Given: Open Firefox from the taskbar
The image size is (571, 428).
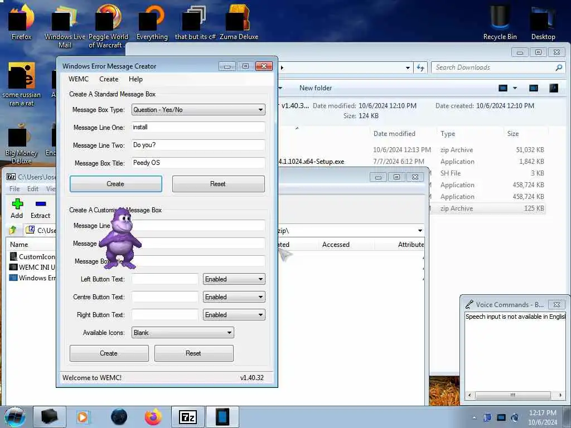Looking at the screenshot, I should coord(153,417).
